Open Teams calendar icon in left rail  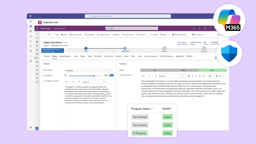pyautogui.click(x=30, y=31)
